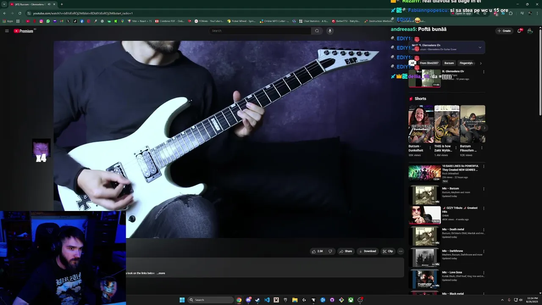Start voice search with microphone
The height and width of the screenshot is (305, 542).
(x=330, y=31)
